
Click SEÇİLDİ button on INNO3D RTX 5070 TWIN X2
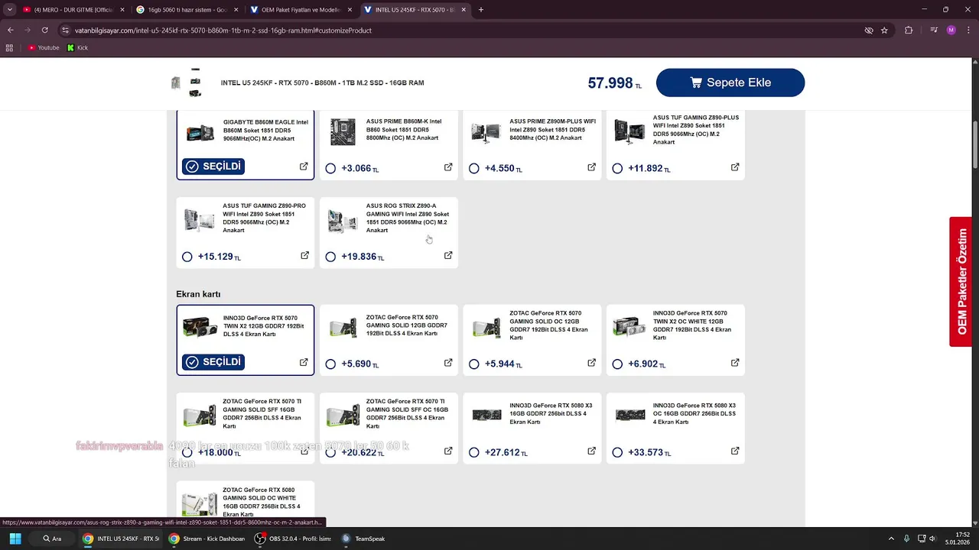coord(213,361)
